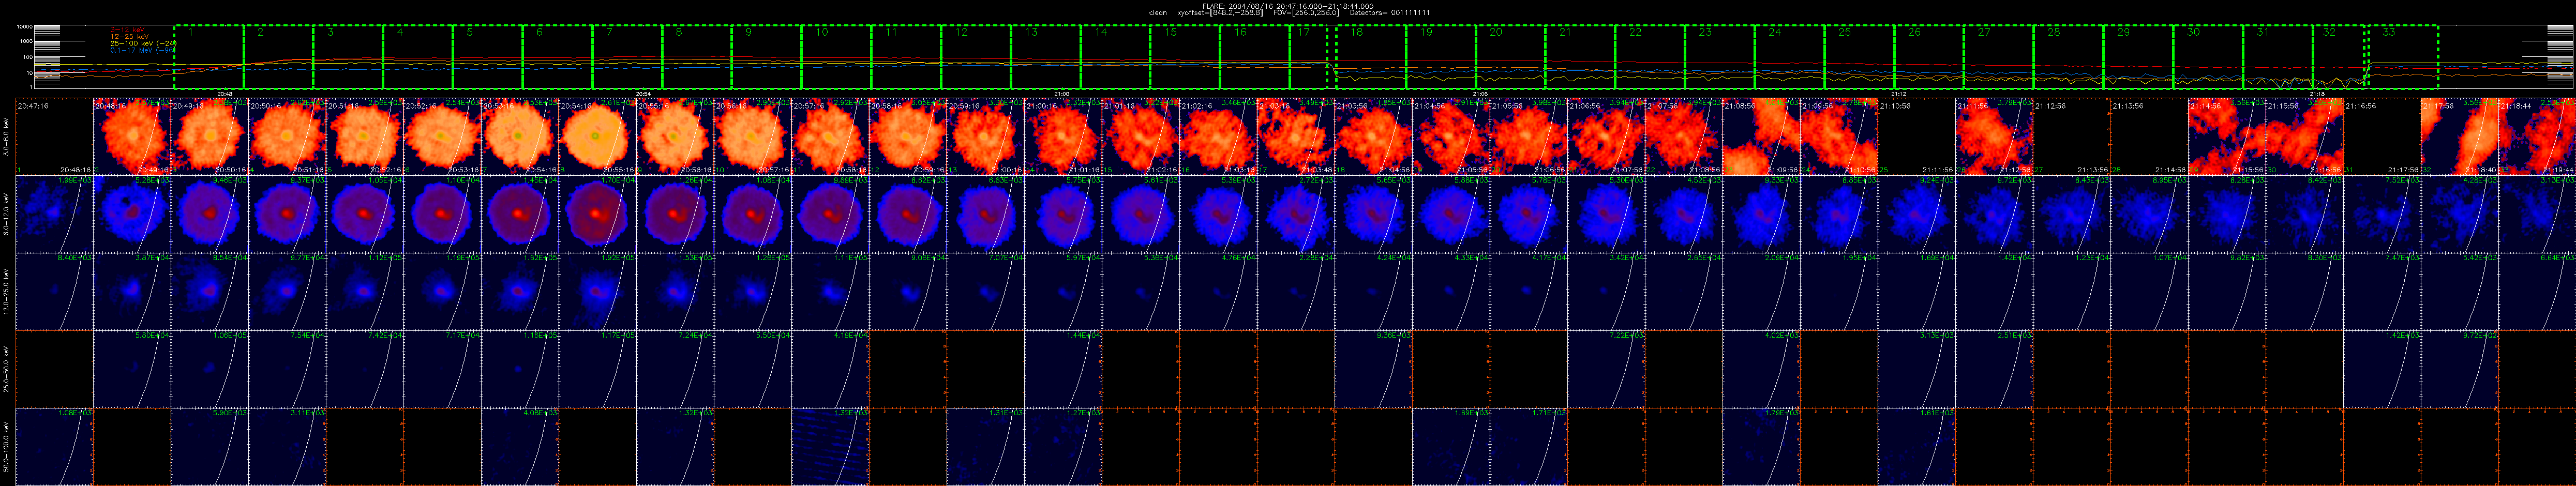The width and height of the screenshot is (2576, 486).
Task: Open 6-12 keV image labeled 1.99E+03
Action: click(55, 214)
